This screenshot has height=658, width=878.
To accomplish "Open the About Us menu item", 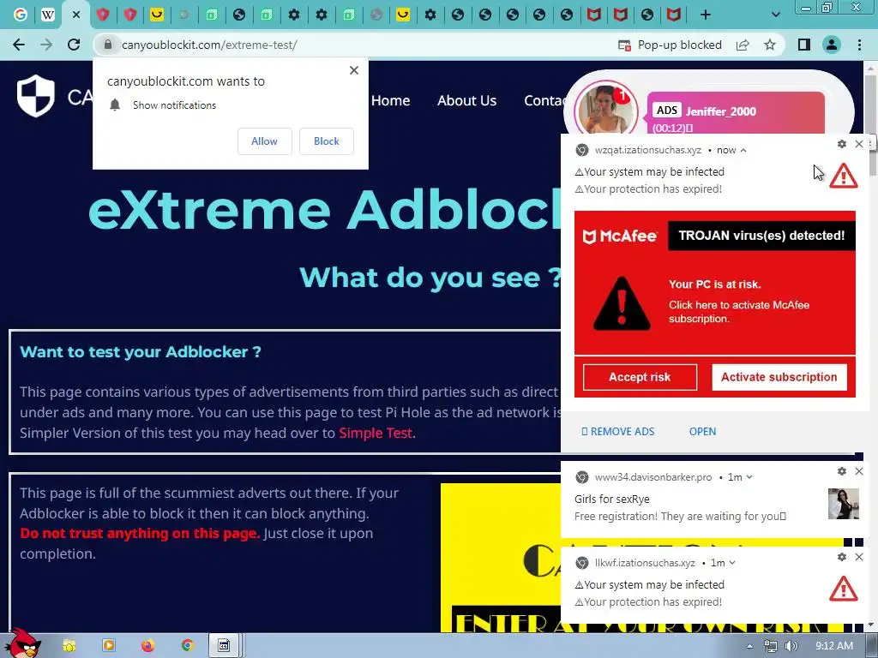I will point(466,101).
